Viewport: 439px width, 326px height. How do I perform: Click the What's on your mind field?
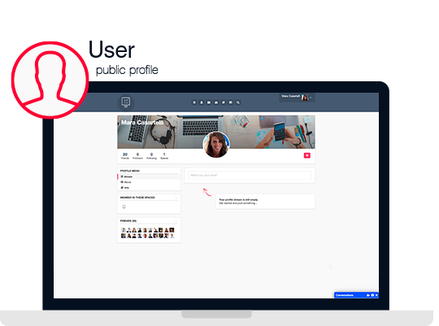[x=250, y=176]
